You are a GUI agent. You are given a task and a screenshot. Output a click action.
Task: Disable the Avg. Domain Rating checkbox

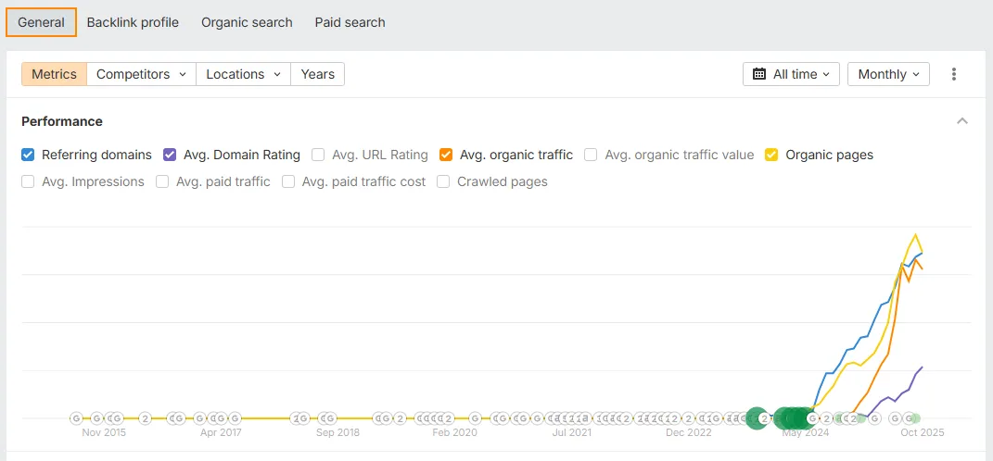tap(170, 155)
